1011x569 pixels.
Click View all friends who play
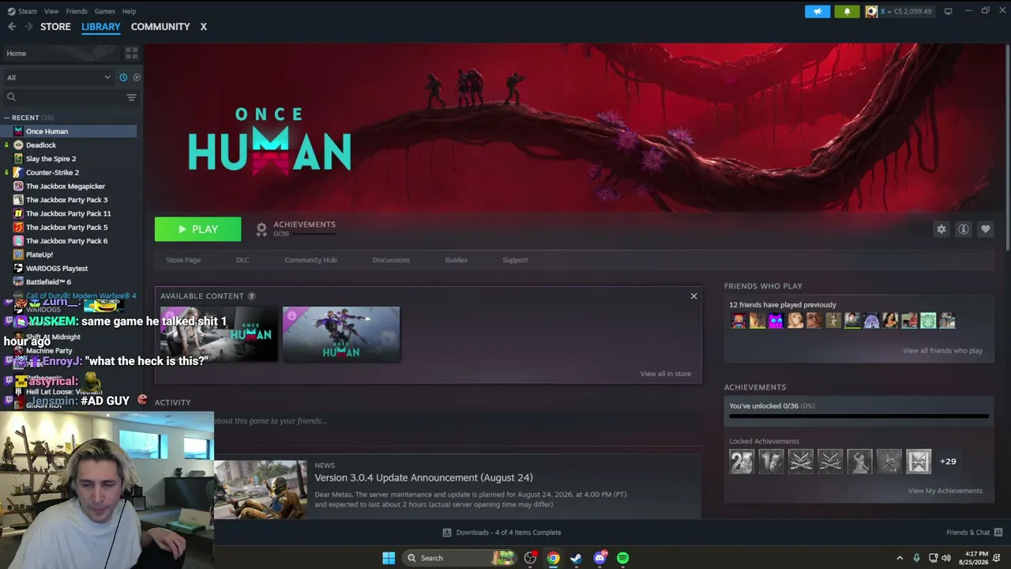click(x=942, y=351)
